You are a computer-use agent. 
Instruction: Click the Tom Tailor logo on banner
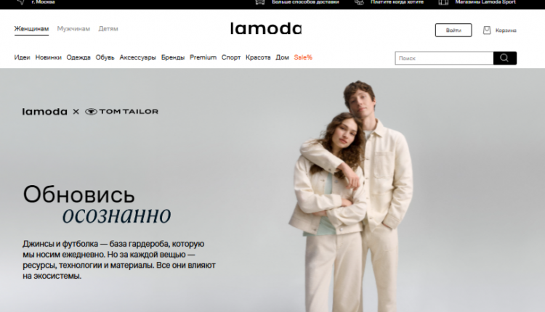pos(121,112)
